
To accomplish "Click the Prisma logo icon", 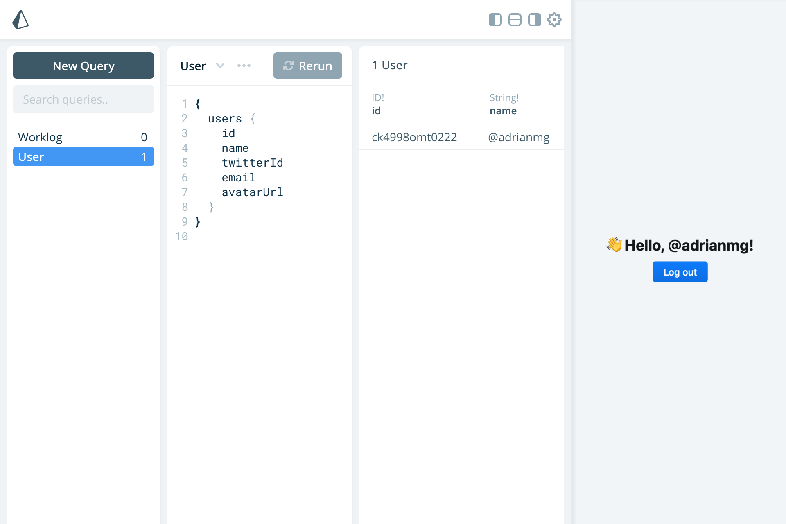I will click(20, 20).
